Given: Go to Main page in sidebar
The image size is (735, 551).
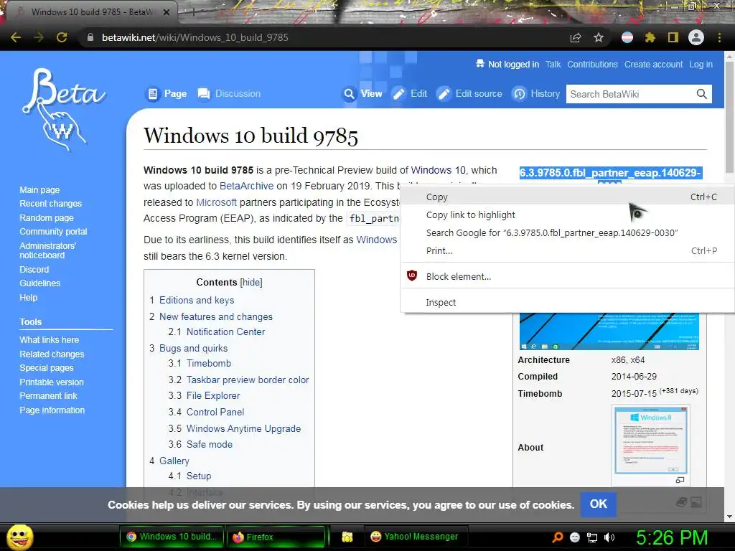Looking at the screenshot, I should click(40, 189).
